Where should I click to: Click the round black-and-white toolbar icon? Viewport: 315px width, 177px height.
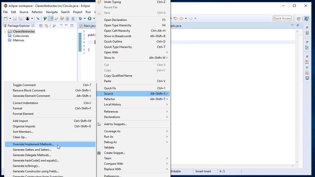pyautogui.click(x=28, y=19)
